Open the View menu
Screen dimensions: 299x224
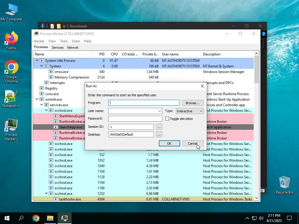pyautogui.click(x=52, y=41)
